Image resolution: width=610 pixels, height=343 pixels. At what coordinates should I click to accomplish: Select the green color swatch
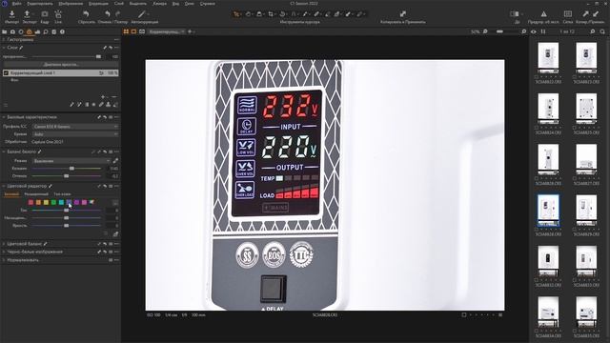[53, 202]
